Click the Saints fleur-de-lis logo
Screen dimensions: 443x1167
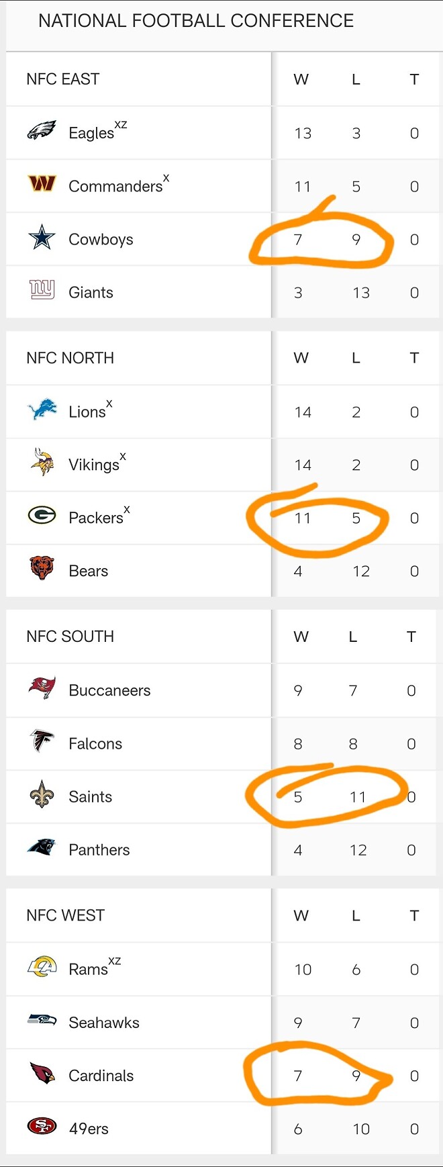click(42, 794)
